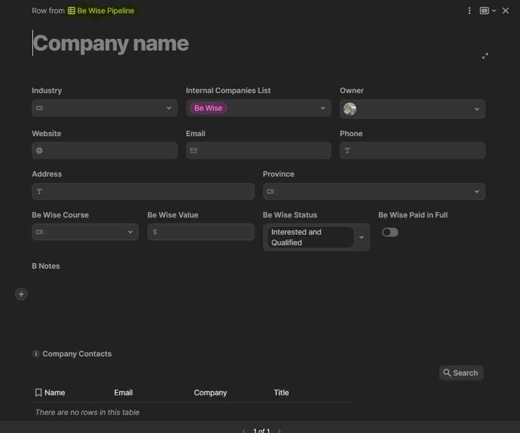This screenshot has width=520, height=433.
Task: Click the Owner avatar picture
Action: pos(350,109)
